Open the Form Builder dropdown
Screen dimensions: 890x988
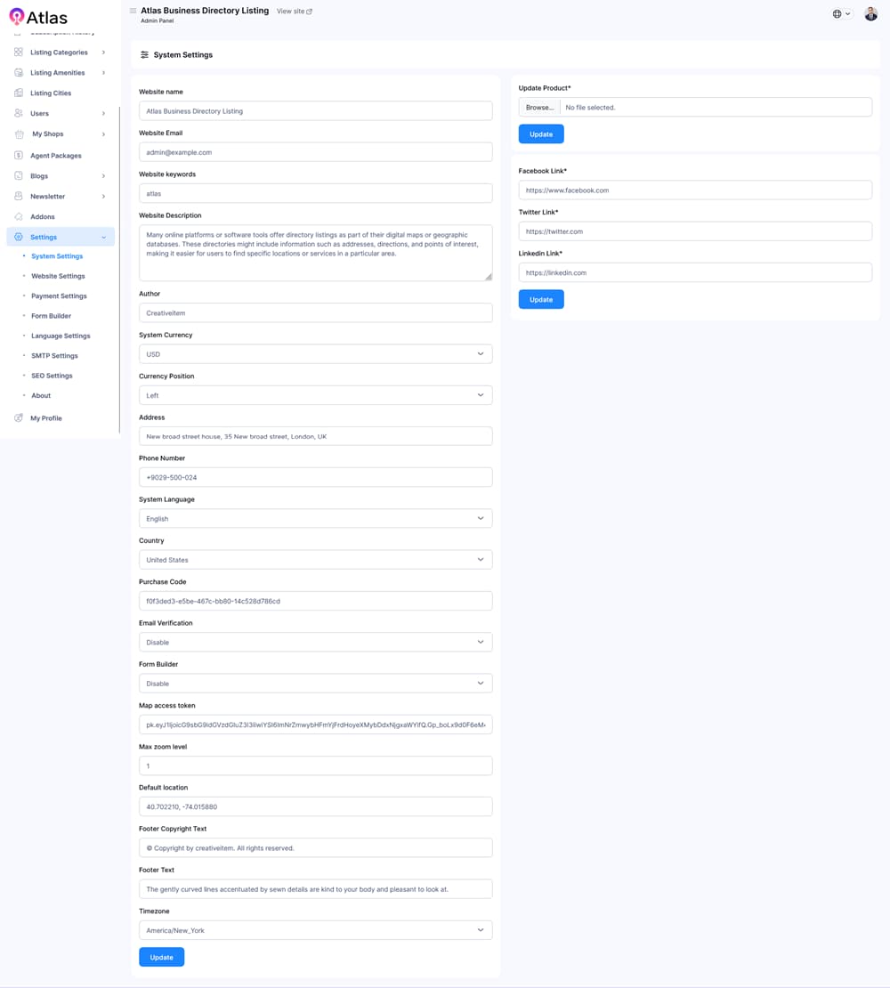[x=316, y=683]
